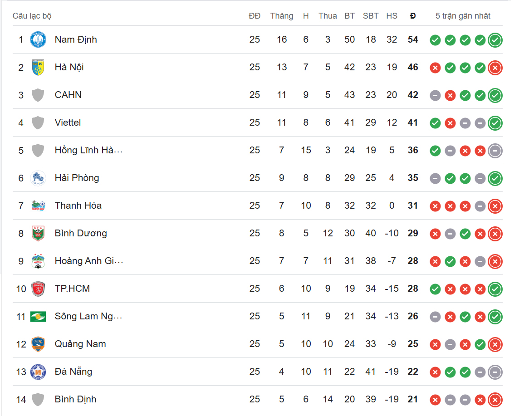Open the Viettel team name link
Screen dimensions: 519x416
tap(68, 123)
